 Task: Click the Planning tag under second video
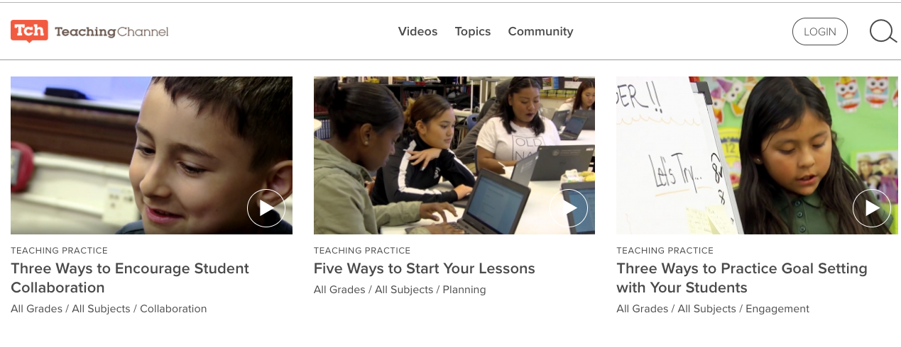pos(464,290)
